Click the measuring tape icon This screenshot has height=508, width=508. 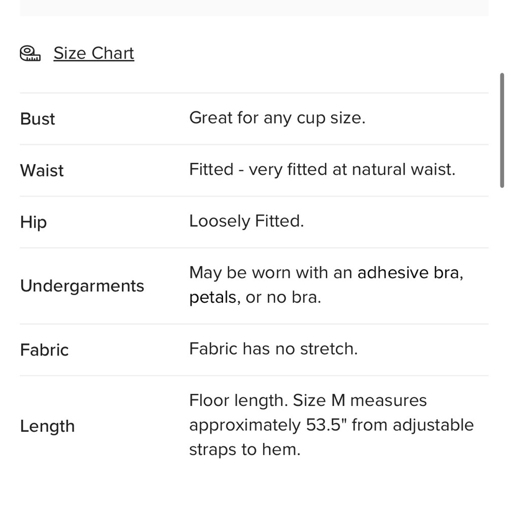click(x=30, y=53)
